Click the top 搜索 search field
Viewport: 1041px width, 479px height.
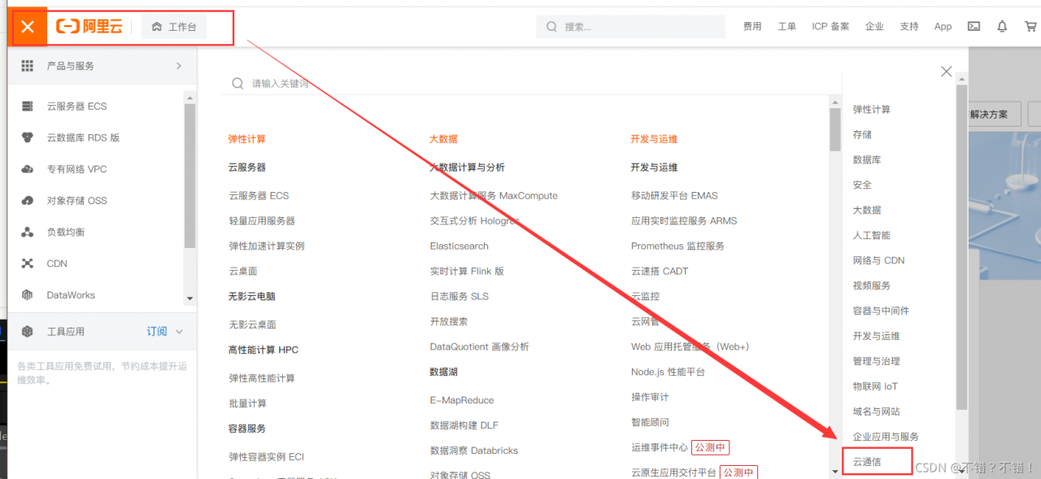point(630,27)
